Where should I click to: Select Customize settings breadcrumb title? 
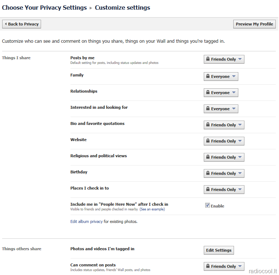click(x=122, y=8)
